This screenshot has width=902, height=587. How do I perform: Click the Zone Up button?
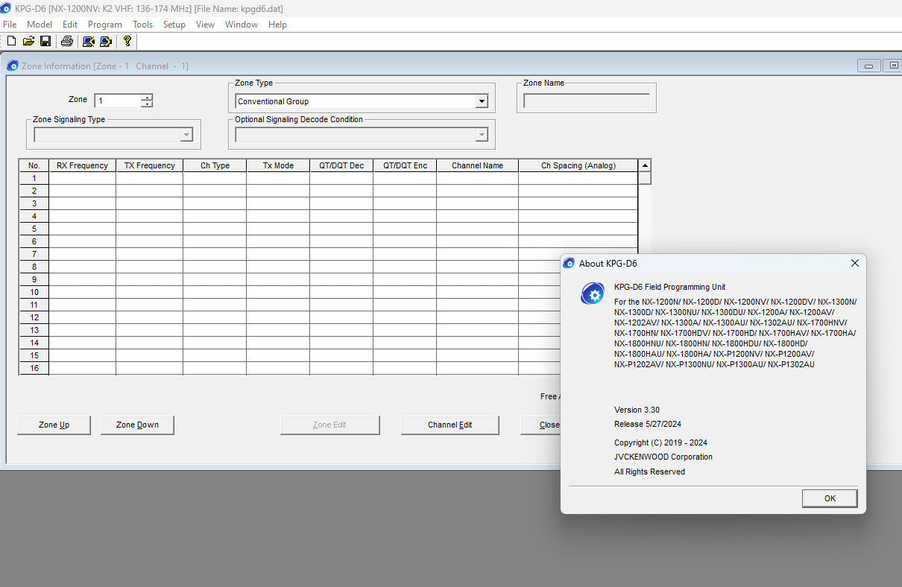[x=54, y=425]
